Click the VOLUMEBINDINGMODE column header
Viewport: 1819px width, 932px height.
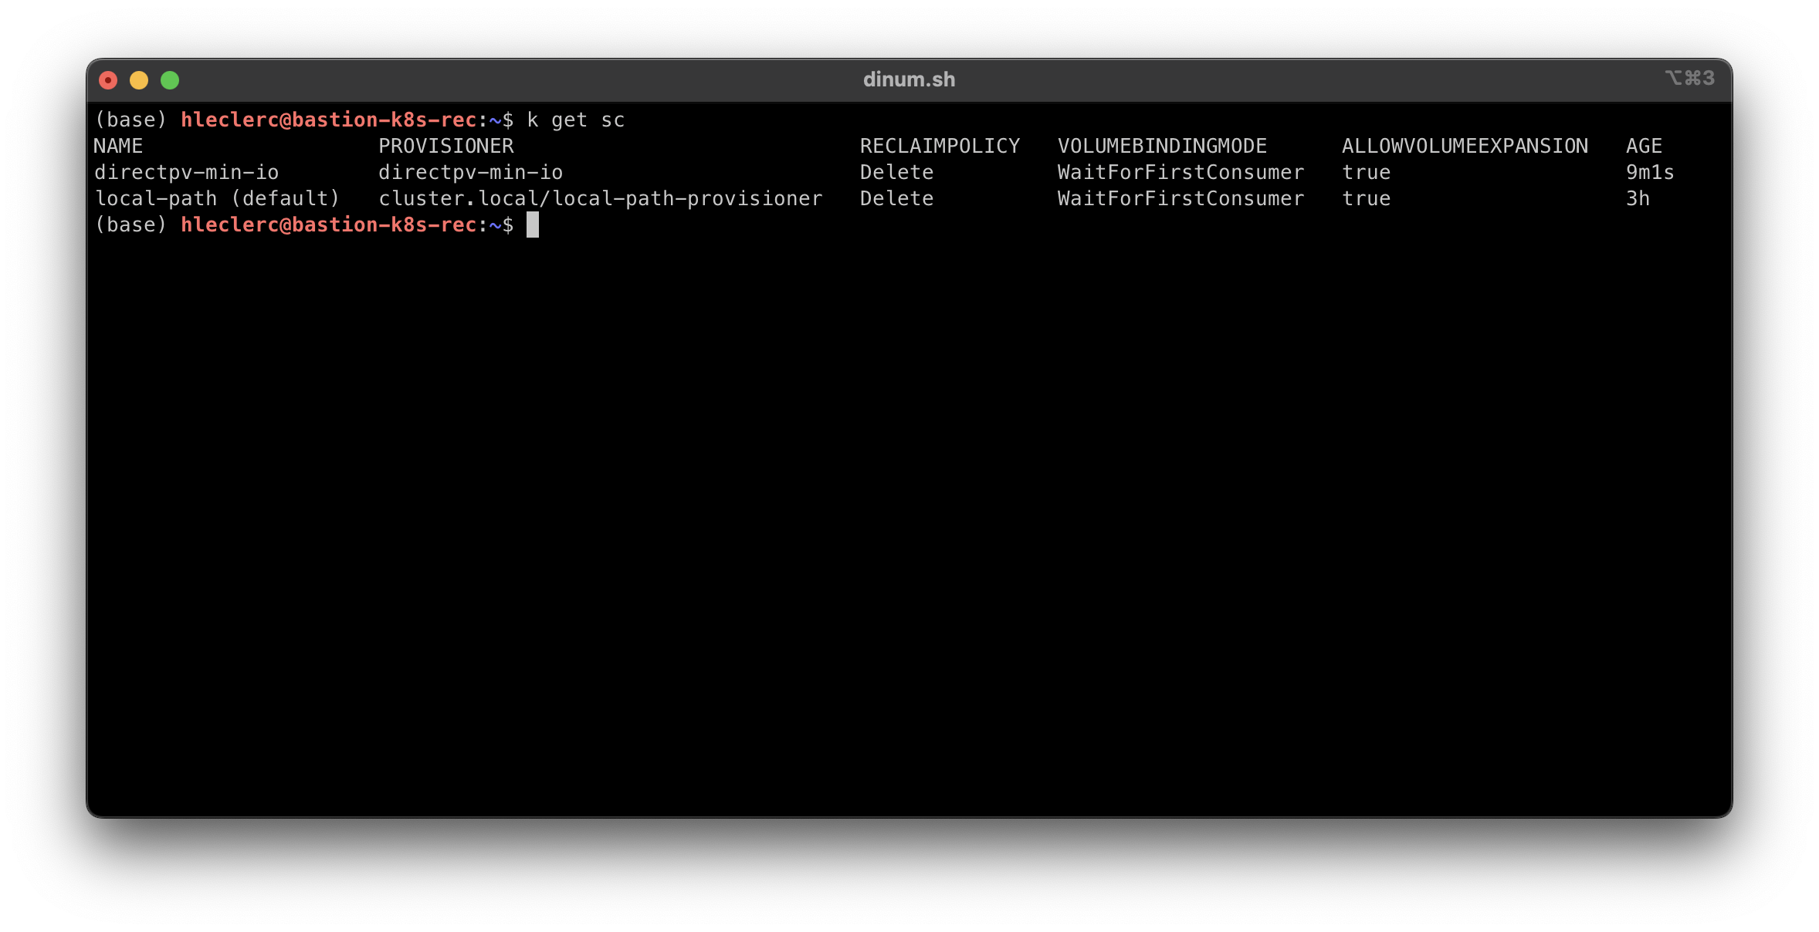1162,147
